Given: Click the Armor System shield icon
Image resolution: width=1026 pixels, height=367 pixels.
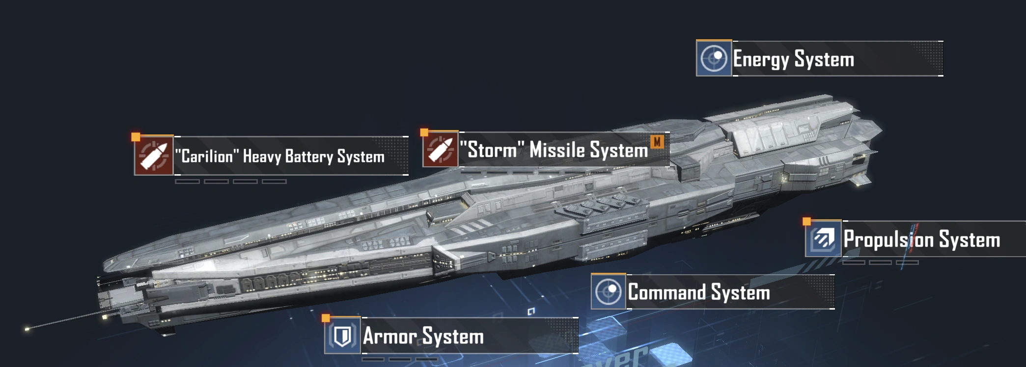Looking at the screenshot, I should pyautogui.click(x=343, y=336).
